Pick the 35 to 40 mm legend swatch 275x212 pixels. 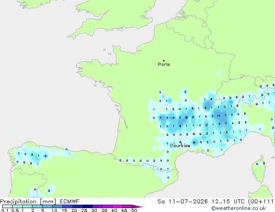point(107,206)
